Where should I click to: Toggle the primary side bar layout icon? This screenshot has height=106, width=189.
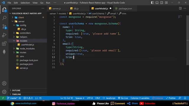pos(152,3)
